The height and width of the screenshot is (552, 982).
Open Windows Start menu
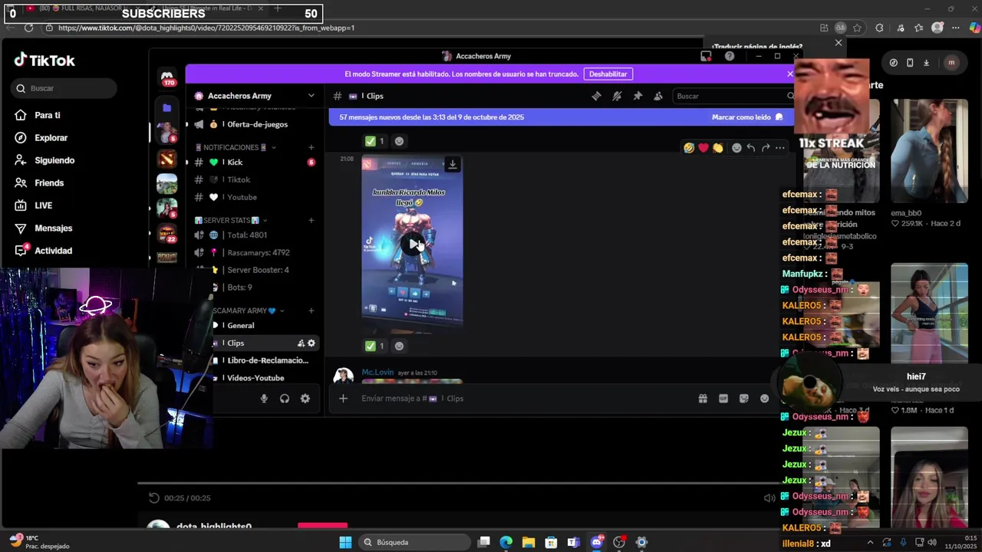[x=345, y=542]
